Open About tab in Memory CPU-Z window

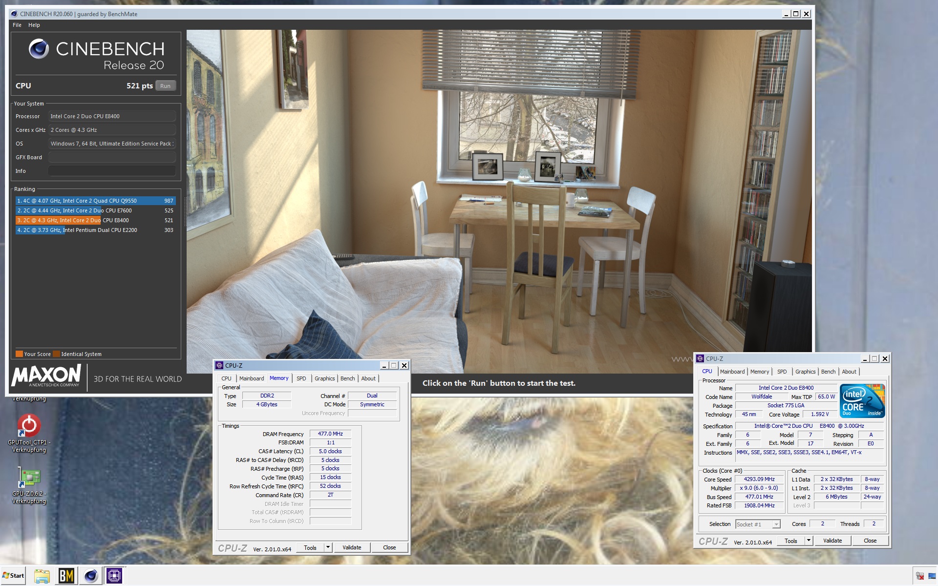pyautogui.click(x=368, y=378)
